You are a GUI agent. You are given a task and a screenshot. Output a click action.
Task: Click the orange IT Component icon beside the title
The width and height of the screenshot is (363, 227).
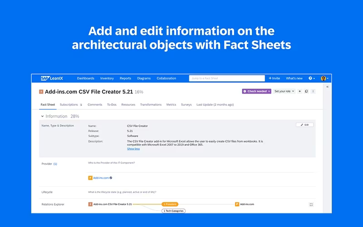[x=41, y=92]
